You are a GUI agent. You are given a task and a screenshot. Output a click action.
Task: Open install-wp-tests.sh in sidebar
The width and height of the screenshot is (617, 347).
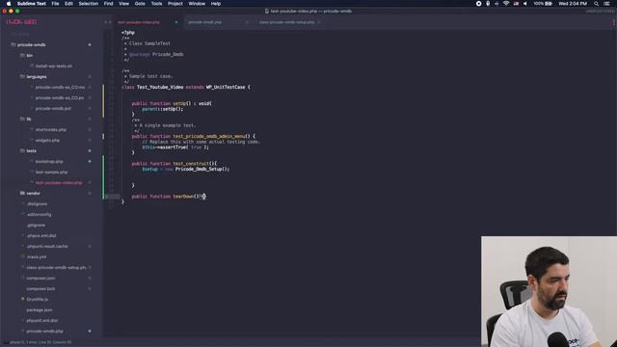pyautogui.click(x=54, y=67)
